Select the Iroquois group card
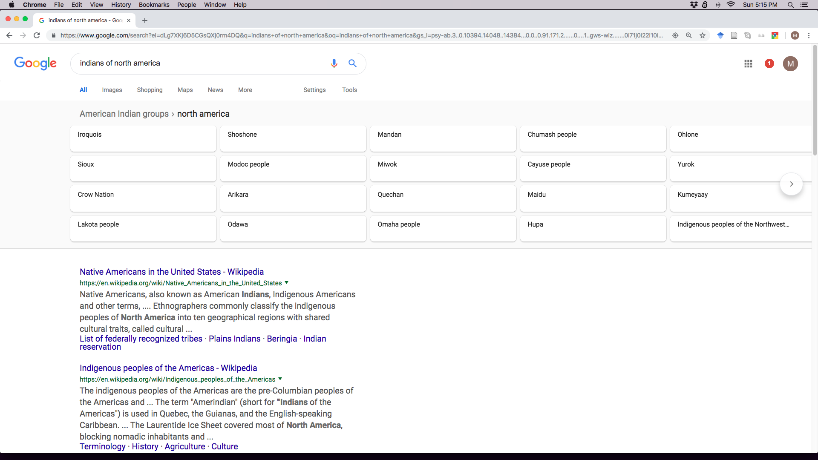 point(143,138)
